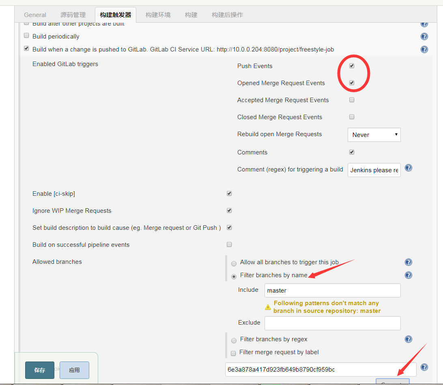Select Filter branches by name radio
Image resolution: width=443 pixels, height=385 pixels.
point(234,277)
